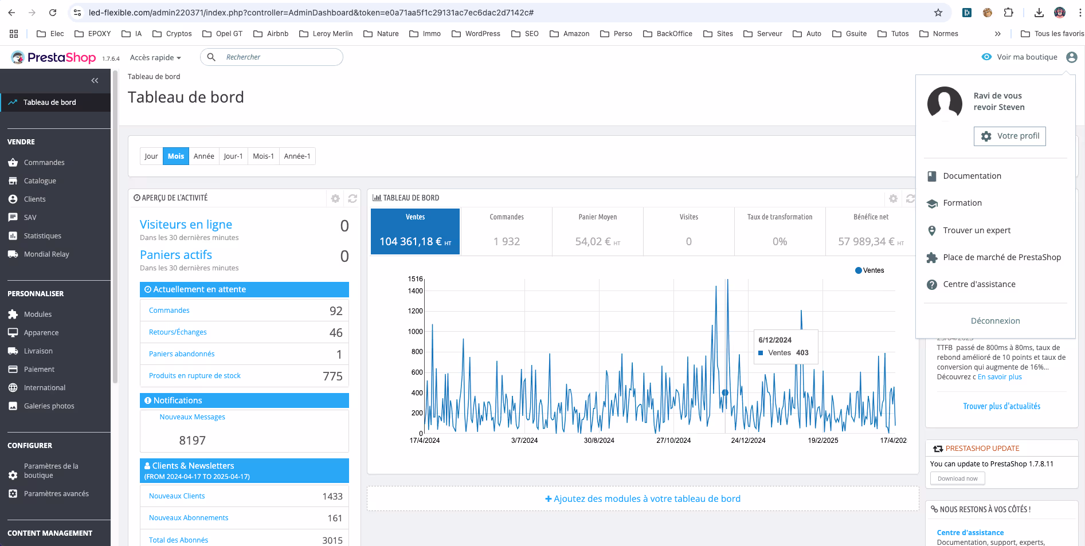Open settings gear of Tableau de bord panel
Viewport: 1085px width, 546px height.
click(x=893, y=198)
